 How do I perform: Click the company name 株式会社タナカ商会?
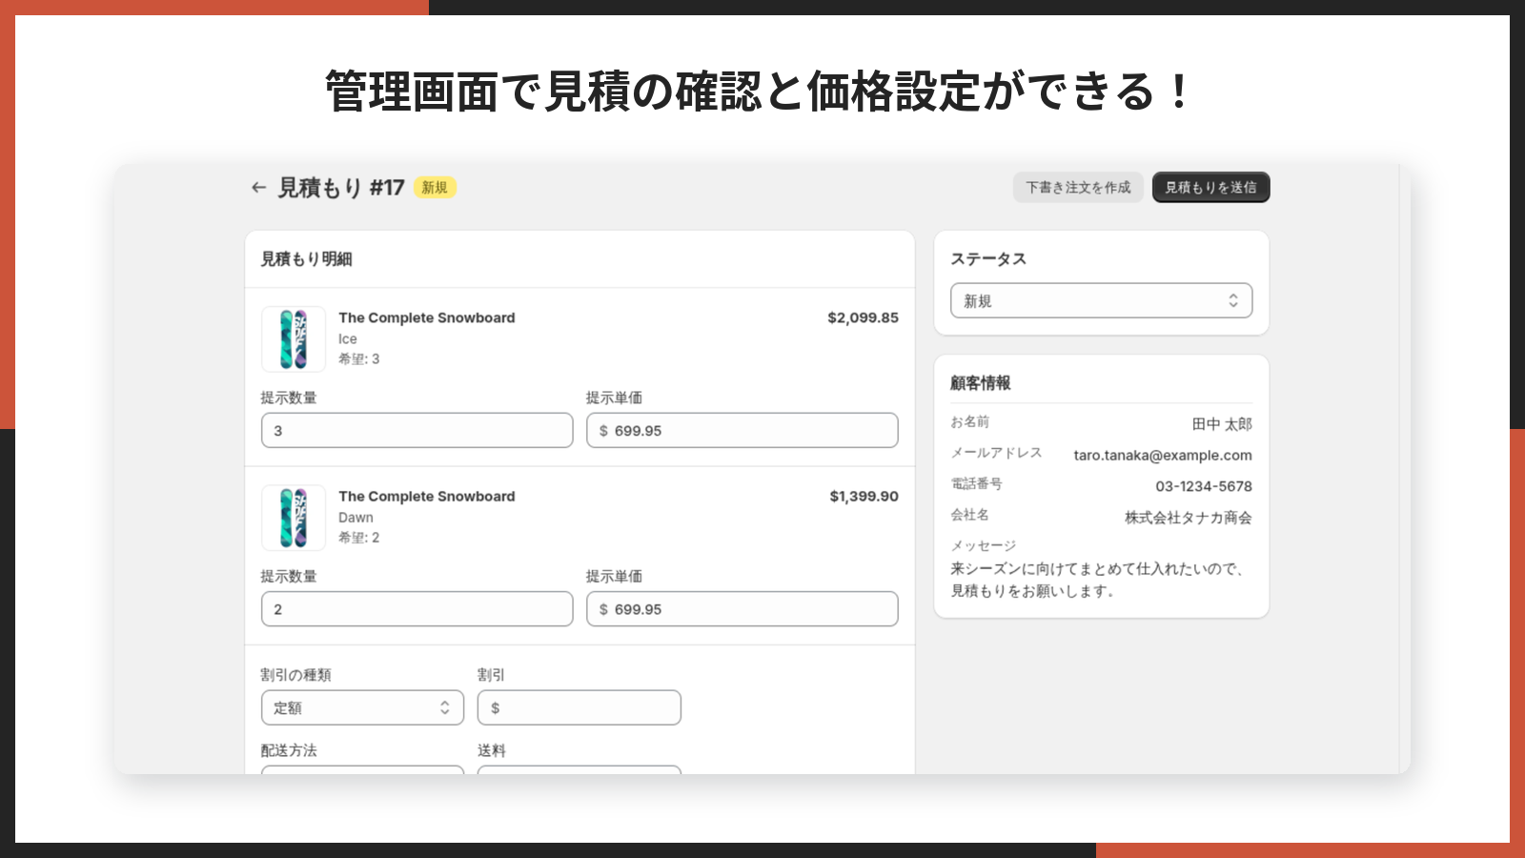(x=1188, y=518)
